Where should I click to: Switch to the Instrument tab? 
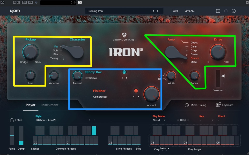pos(50,105)
